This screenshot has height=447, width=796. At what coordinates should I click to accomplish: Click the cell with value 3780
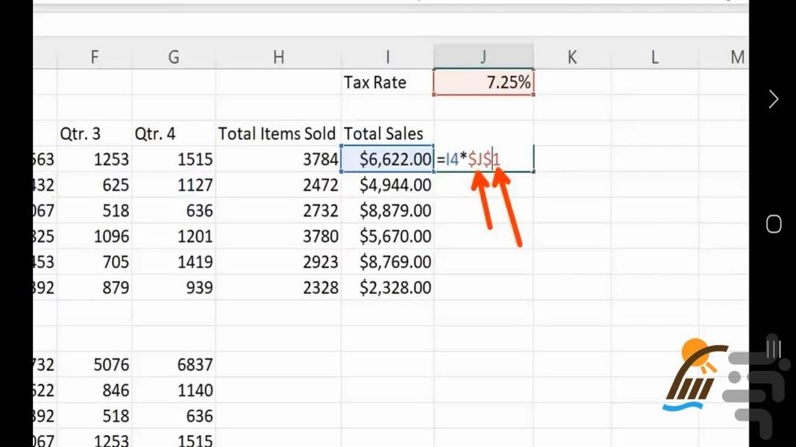pyautogui.click(x=278, y=237)
